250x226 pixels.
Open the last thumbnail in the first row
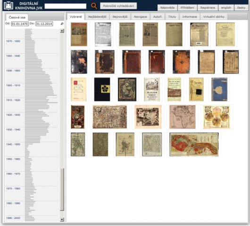[x=225, y=34]
